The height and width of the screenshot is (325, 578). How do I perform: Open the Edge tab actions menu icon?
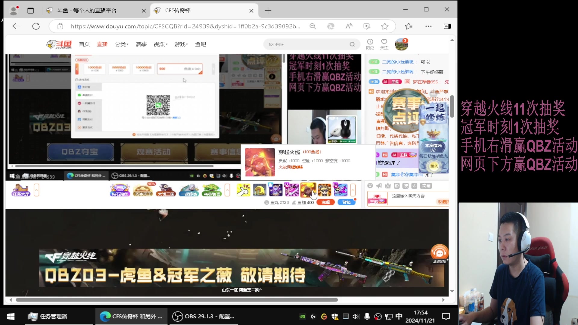[31, 11]
